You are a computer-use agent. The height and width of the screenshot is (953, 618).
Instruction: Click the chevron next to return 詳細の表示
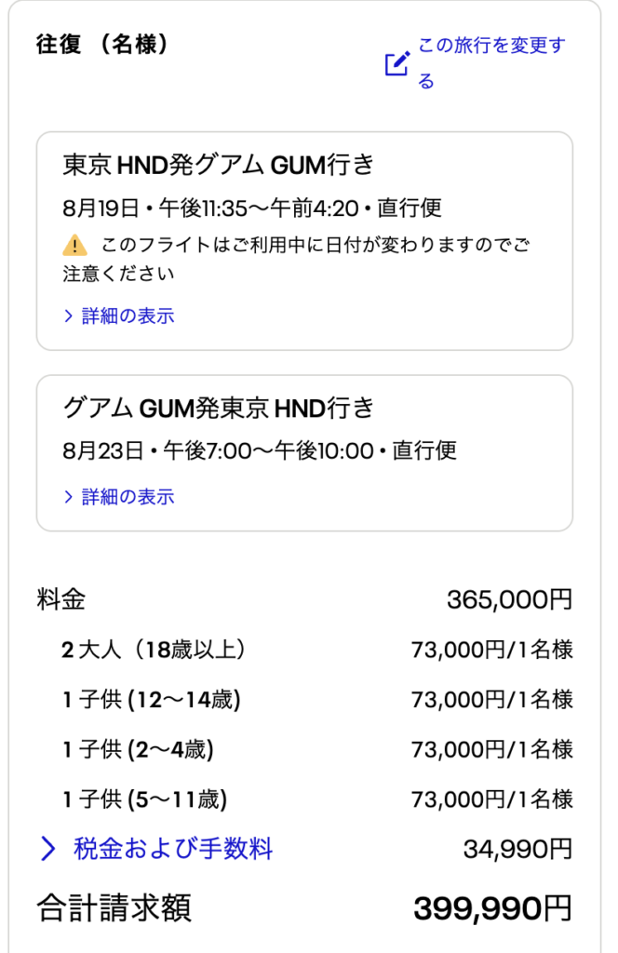[x=68, y=496]
